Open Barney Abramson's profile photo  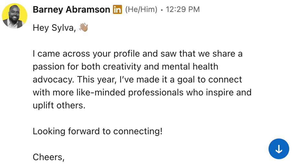[x=15, y=16]
